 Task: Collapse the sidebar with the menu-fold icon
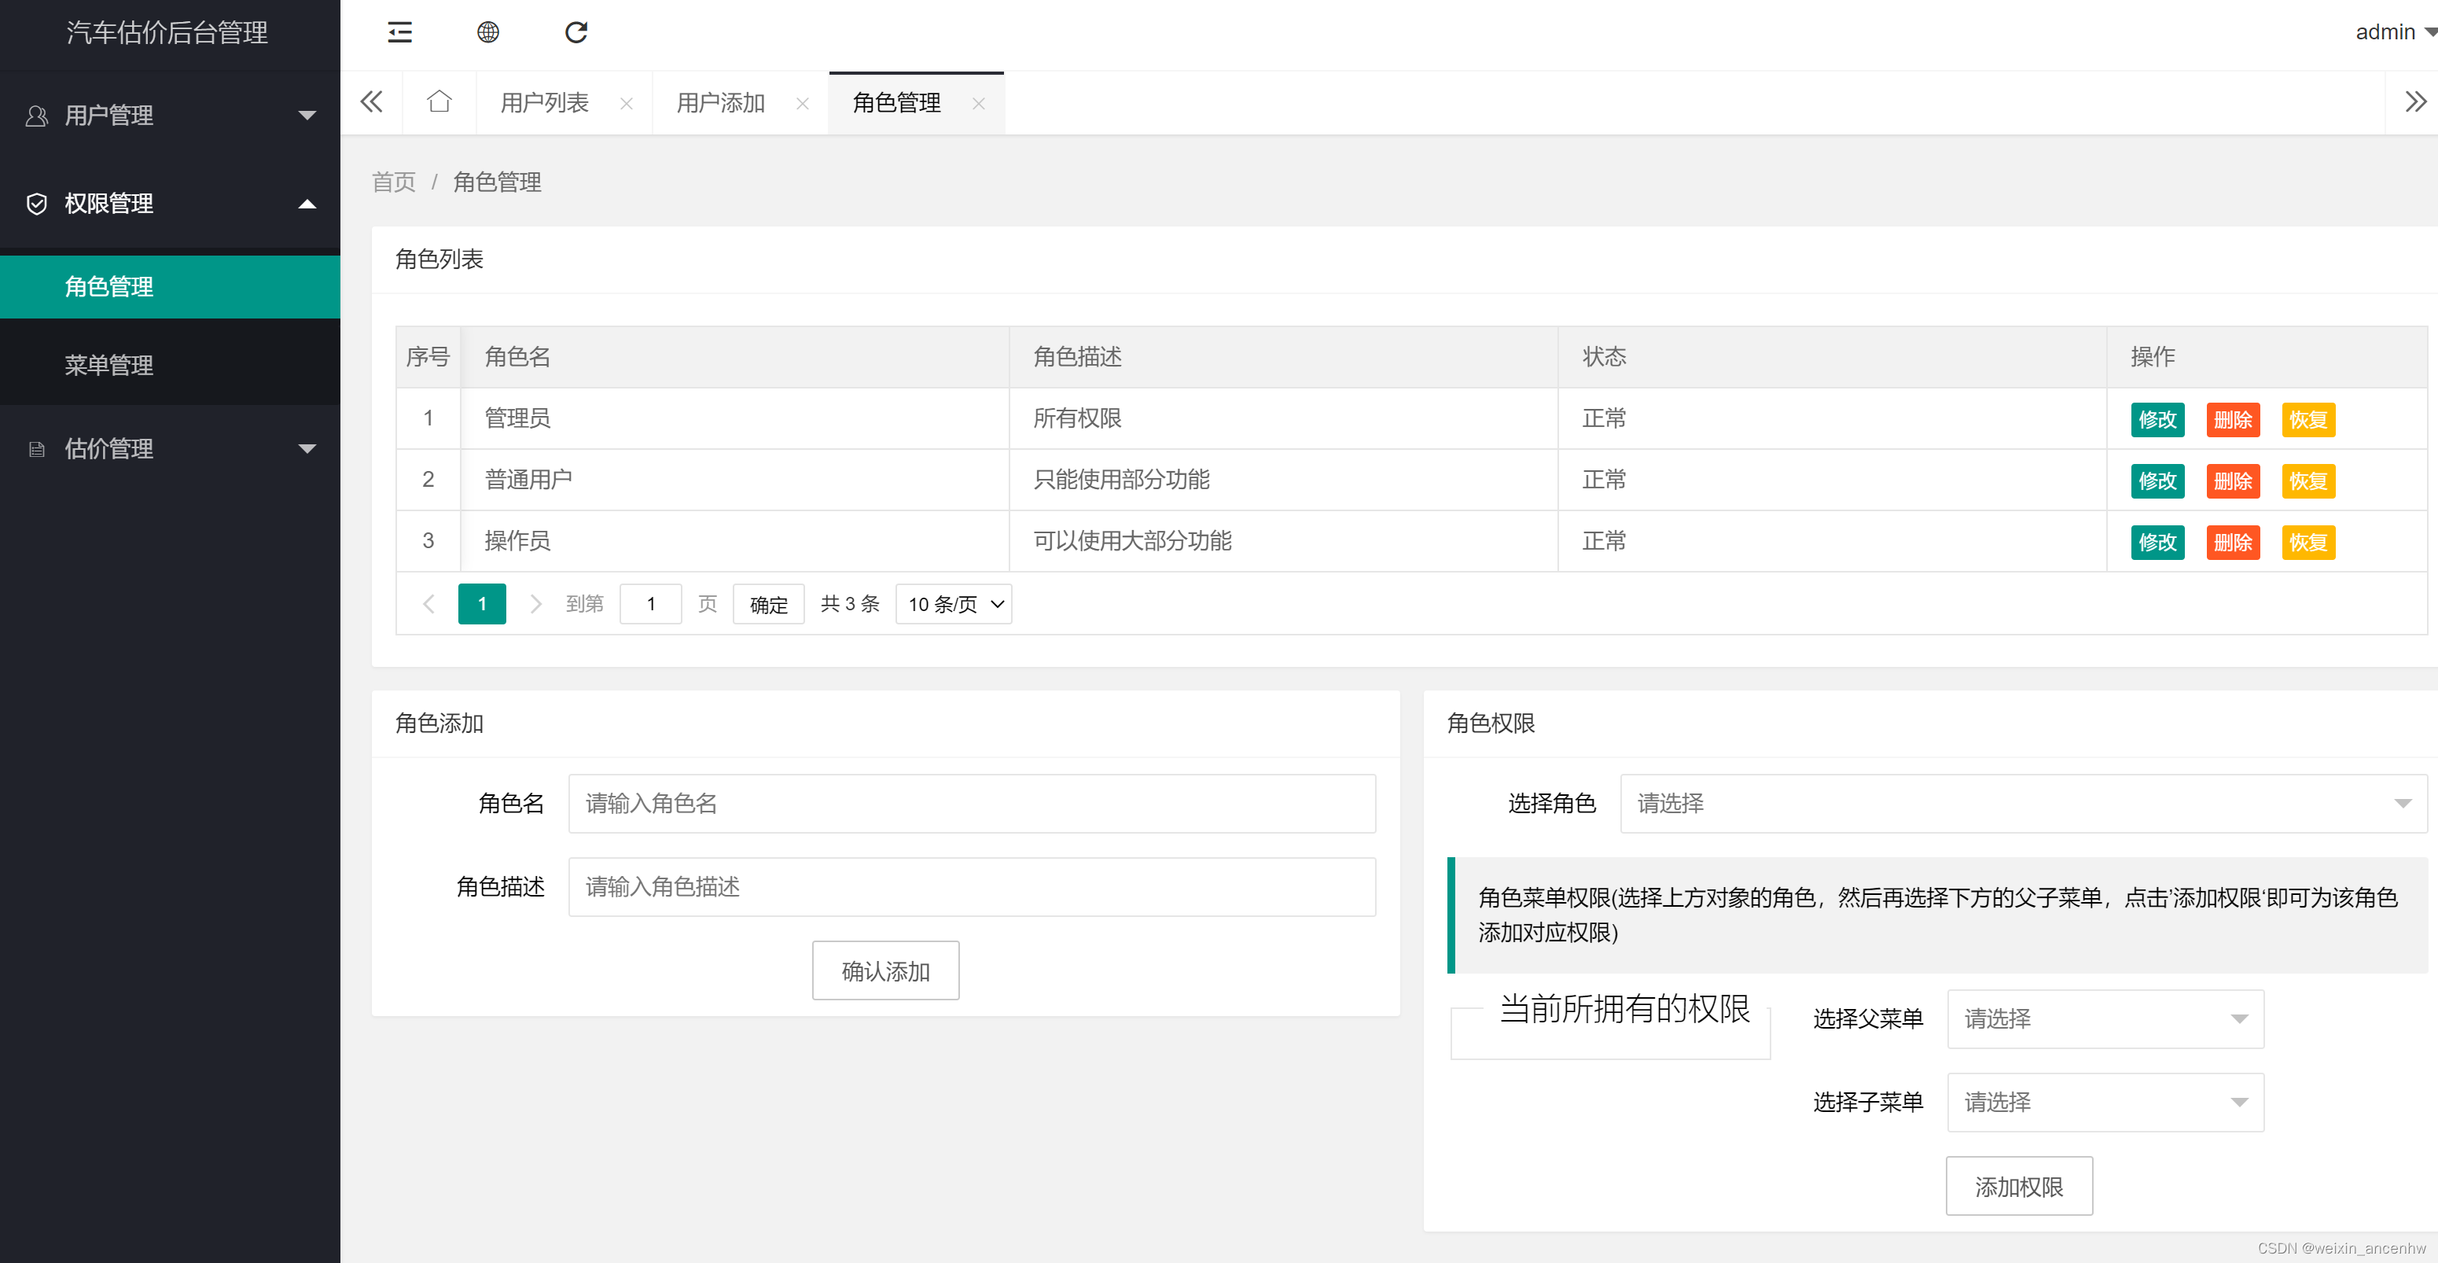click(399, 32)
